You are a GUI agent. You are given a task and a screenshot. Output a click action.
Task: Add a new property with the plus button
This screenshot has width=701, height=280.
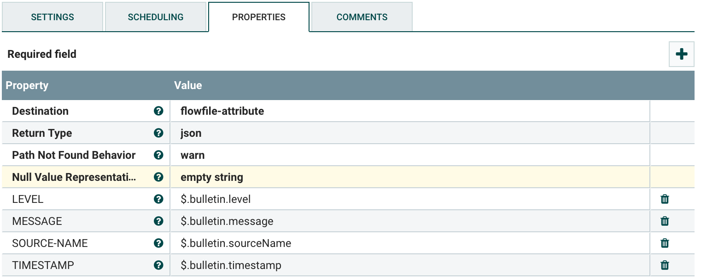click(681, 54)
